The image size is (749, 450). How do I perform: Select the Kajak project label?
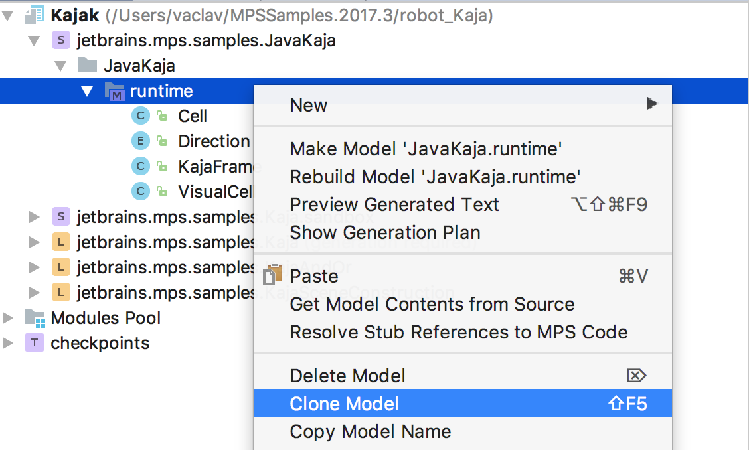(x=75, y=15)
